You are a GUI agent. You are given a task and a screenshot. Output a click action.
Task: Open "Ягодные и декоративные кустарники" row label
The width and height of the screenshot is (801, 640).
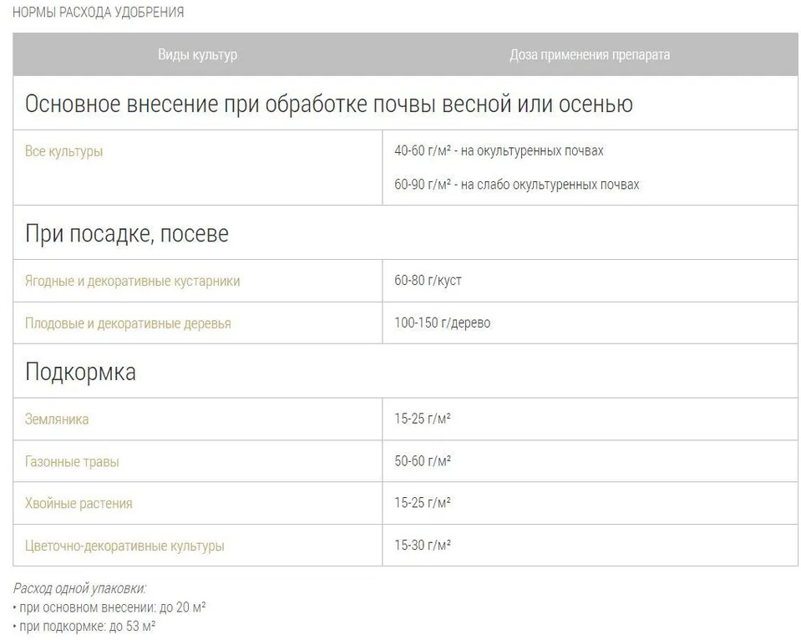tap(132, 281)
